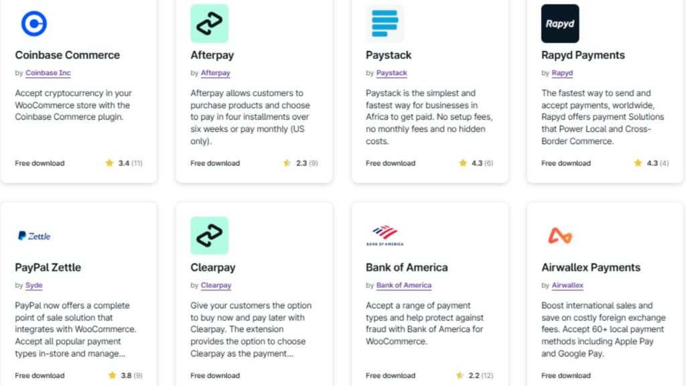Screen dimensions: 686x386
Task: Click Free download on Rapyd Payments card
Action: coord(566,163)
